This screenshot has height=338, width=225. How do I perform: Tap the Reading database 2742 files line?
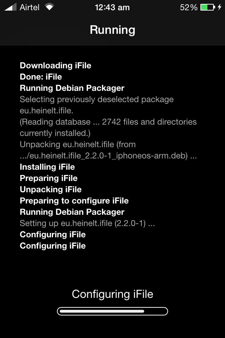(108, 122)
